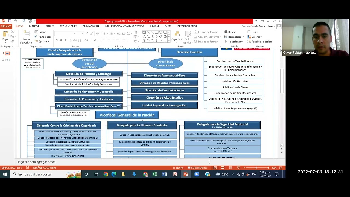Pick the right block arrow shape
The image size is (350, 197).
[157, 36]
